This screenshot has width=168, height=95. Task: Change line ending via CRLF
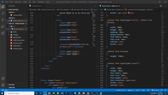(x=143, y=90)
